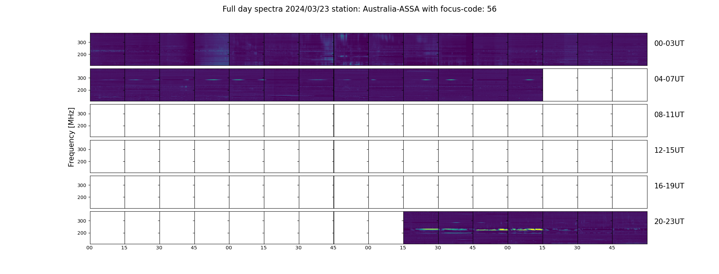Select the 04-07UT row label
This screenshot has height=274, width=719.
click(669, 79)
